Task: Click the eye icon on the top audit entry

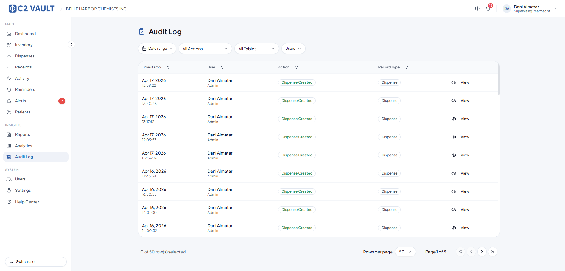Action: pyautogui.click(x=454, y=82)
